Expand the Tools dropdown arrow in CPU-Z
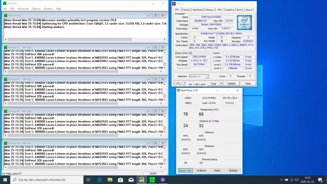Screen dimensions: 327x184 pos(221,84)
